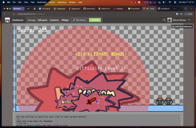
Task: Click the Edit theme button
Action: pyautogui.click(x=79, y=20)
